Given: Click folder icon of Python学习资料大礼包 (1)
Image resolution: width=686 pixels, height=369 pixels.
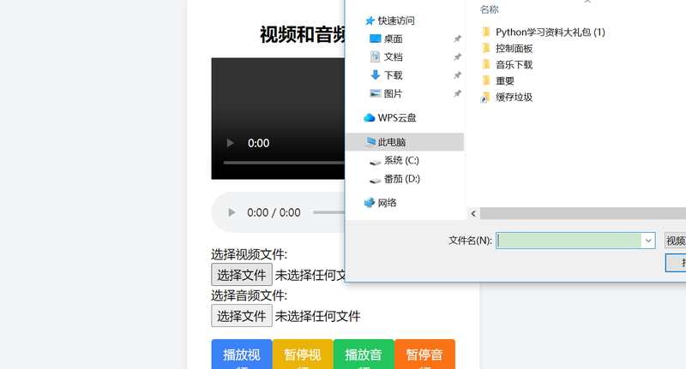Looking at the screenshot, I should click(485, 32).
